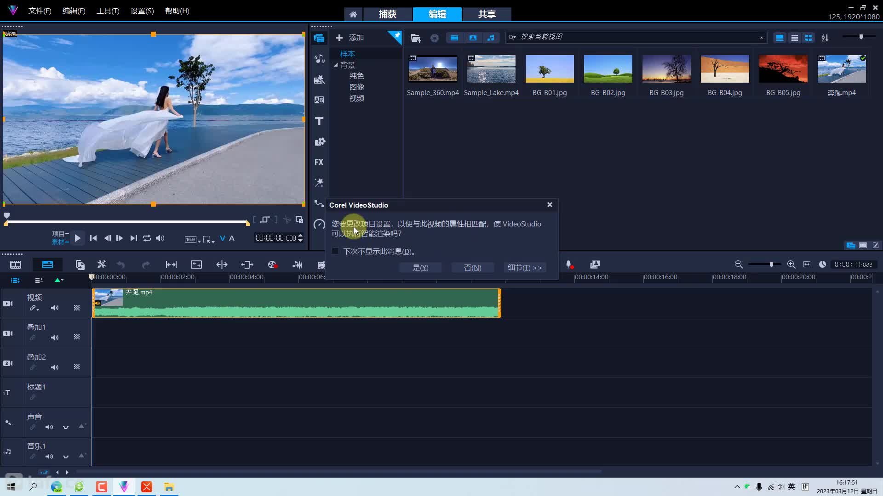The height and width of the screenshot is (496, 883).
Task: Open the Sound mixer icon
Action: [x=297, y=265]
